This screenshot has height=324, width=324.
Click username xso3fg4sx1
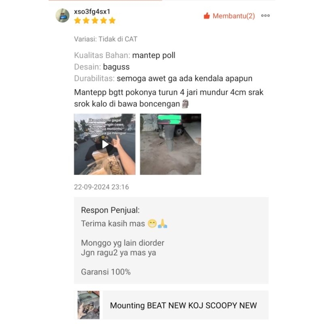click(92, 12)
